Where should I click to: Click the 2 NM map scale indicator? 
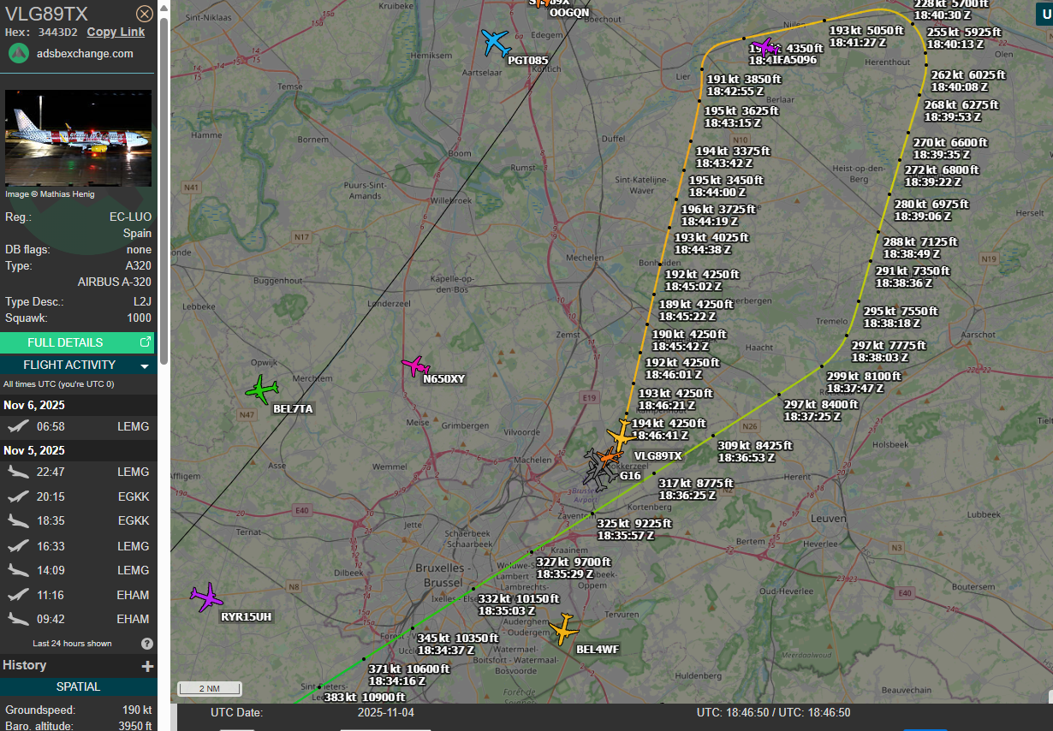(x=209, y=688)
